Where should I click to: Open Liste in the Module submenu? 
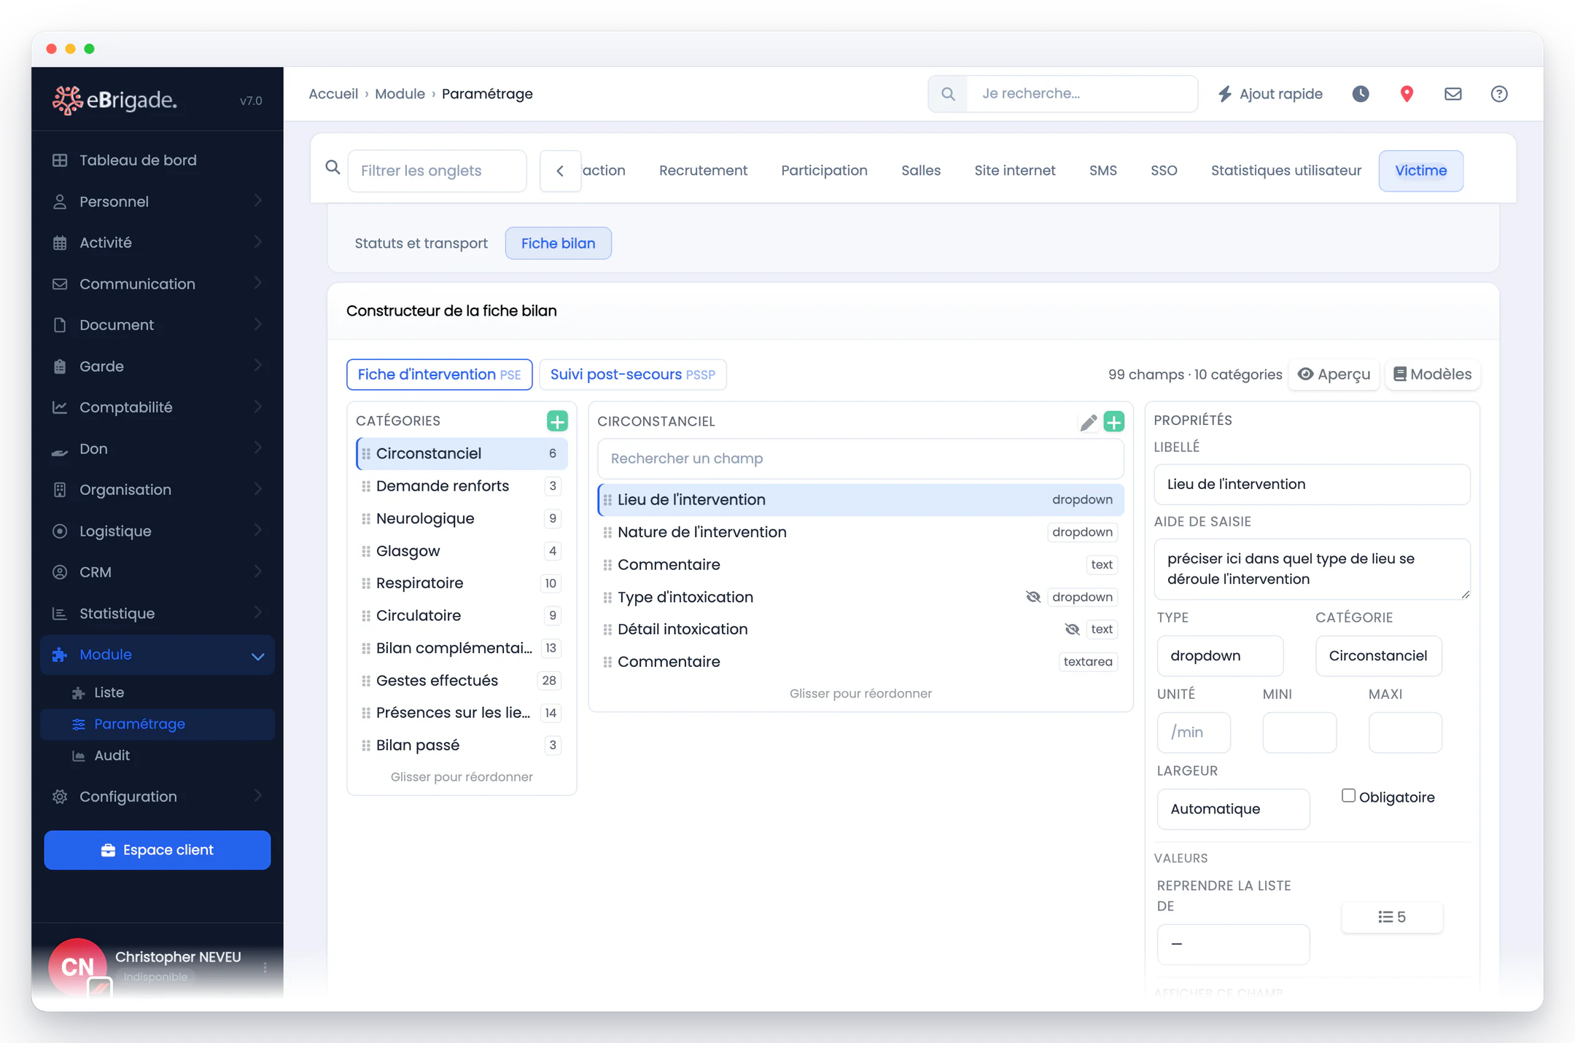(x=109, y=692)
